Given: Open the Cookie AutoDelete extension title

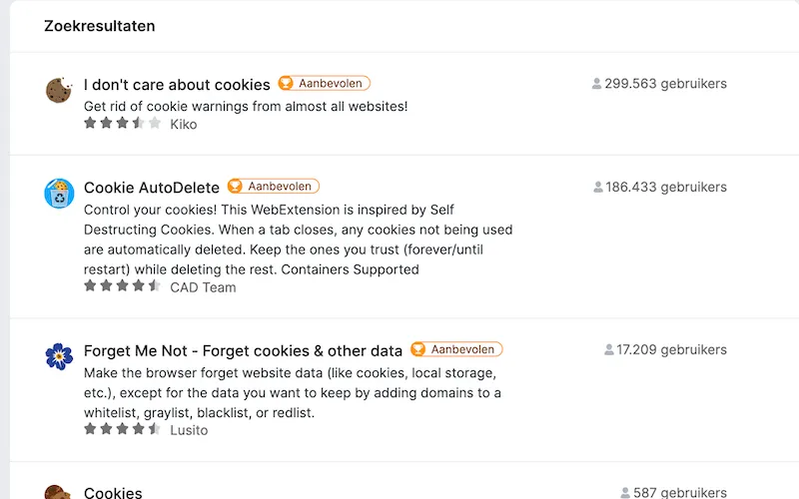Looking at the screenshot, I should pos(152,188).
